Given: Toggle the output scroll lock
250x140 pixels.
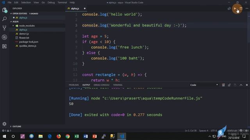Looking at the screenshot, I should pos(229,85).
